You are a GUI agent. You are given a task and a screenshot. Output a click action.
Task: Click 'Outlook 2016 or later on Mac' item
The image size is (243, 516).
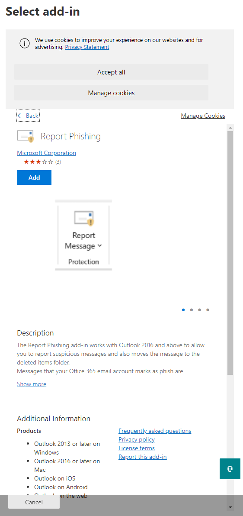click(67, 465)
